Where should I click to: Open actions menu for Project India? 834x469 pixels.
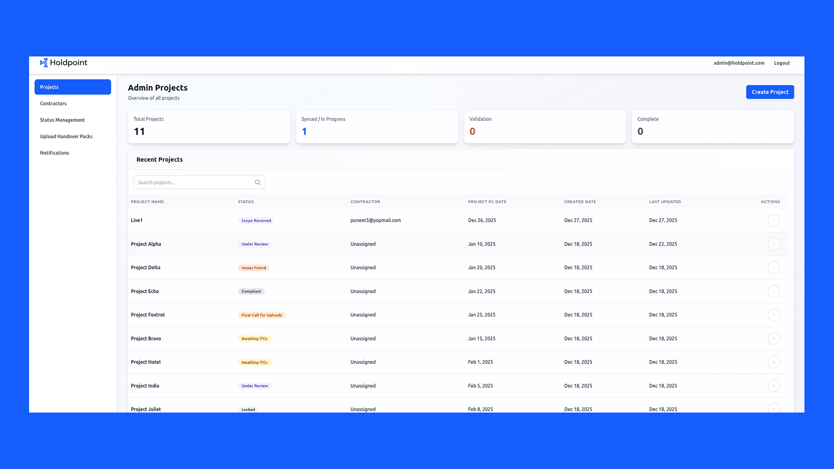[774, 386]
